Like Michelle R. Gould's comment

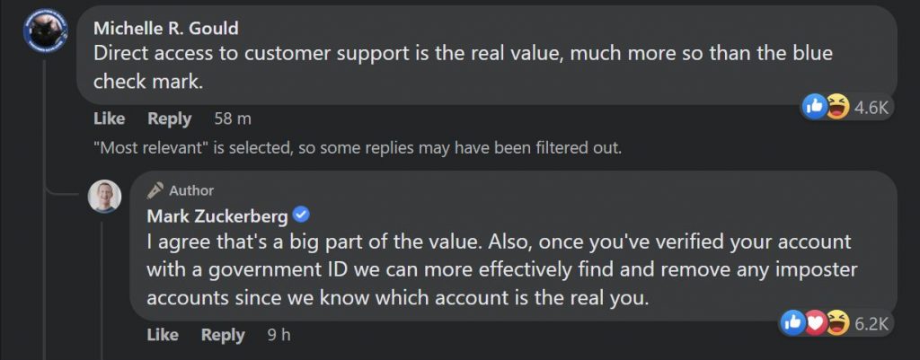click(x=110, y=119)
